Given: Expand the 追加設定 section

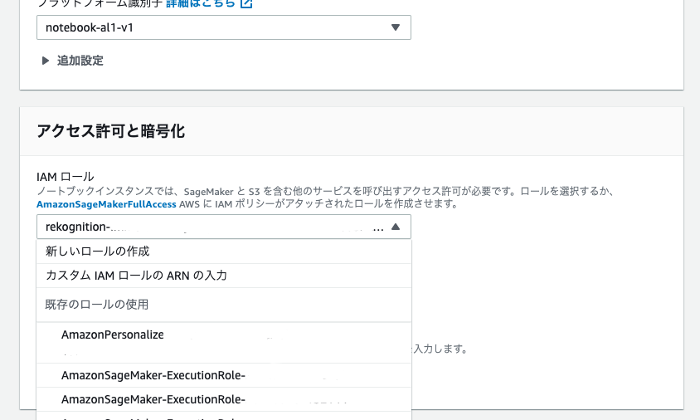Looking at the screenshot, I should [x=72, y=61].
